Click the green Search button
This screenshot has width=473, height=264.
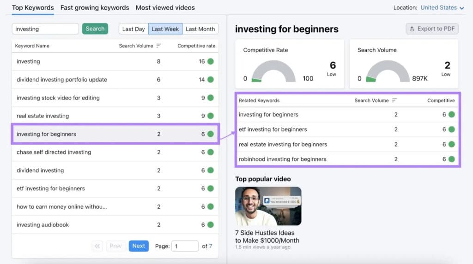click(95, 29)
